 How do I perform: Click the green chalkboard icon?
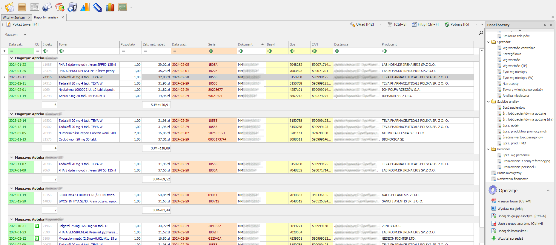[122, 7]
